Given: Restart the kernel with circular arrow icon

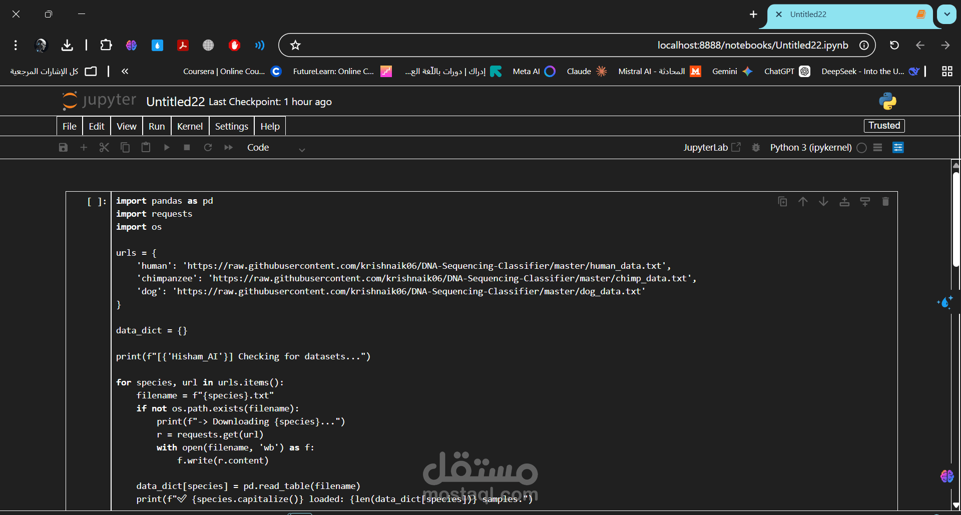Looking at the screenshot, I should click(x=208, y=147).
